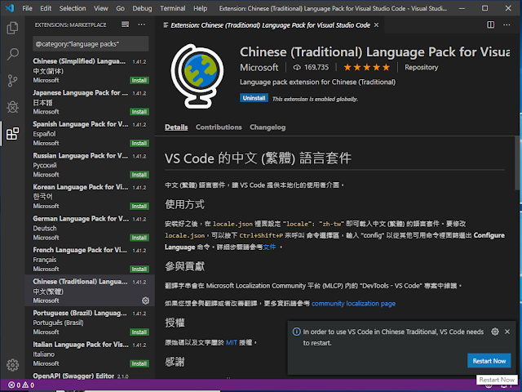Click the VS Code logo in title bar
Viewport: 522px width, 392px height.
coord(10,8)
